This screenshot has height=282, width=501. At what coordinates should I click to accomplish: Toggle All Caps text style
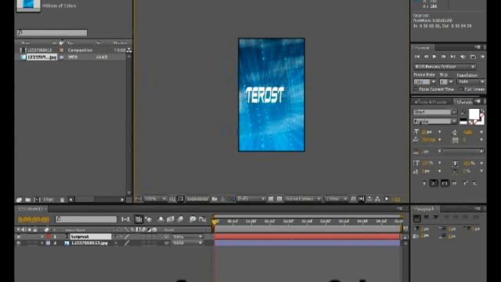click(x=445, y=183)
